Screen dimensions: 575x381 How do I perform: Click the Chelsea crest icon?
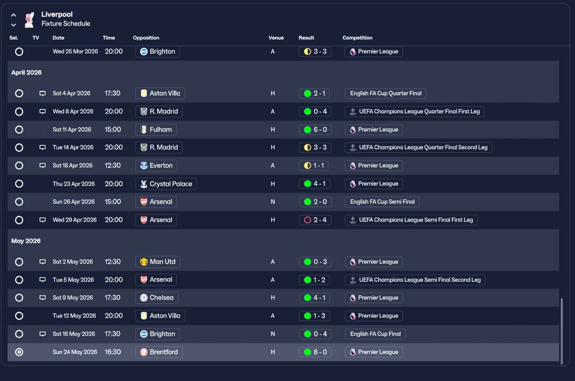[x=144, y=298]
